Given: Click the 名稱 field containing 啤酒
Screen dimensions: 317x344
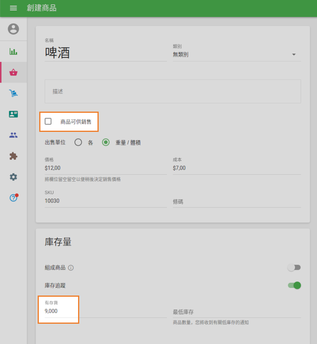Looking at the screenshot, I should tap(105, 52).
